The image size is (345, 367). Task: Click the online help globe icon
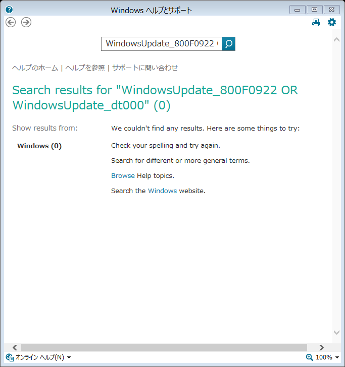(x=10, y=357)
